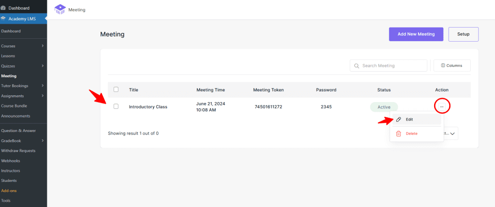Click the Add New Meeting button
Viewport: 495px width, 207px height.
point(416,34)
